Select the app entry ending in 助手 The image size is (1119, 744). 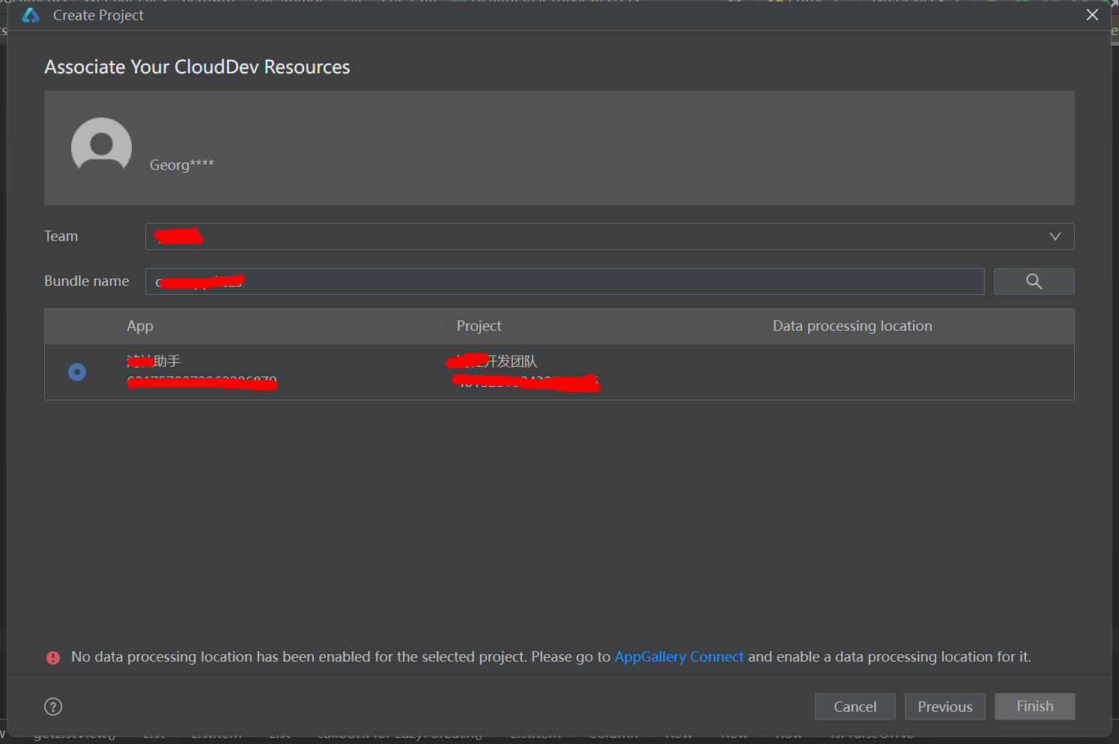click(154, 362)
